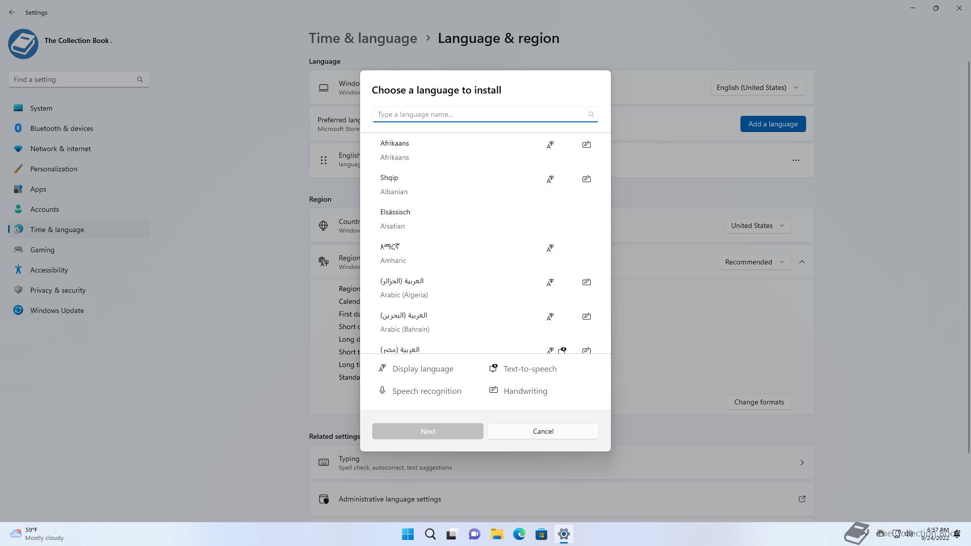This screenshot has height=546, width=971.
Task: Click The Collection Book profile avatar
Action: (23, 43)
